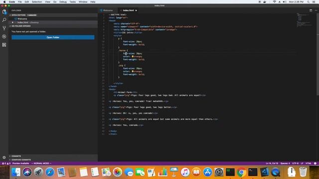Switch to the index.html editor tab

click(129, 10)
